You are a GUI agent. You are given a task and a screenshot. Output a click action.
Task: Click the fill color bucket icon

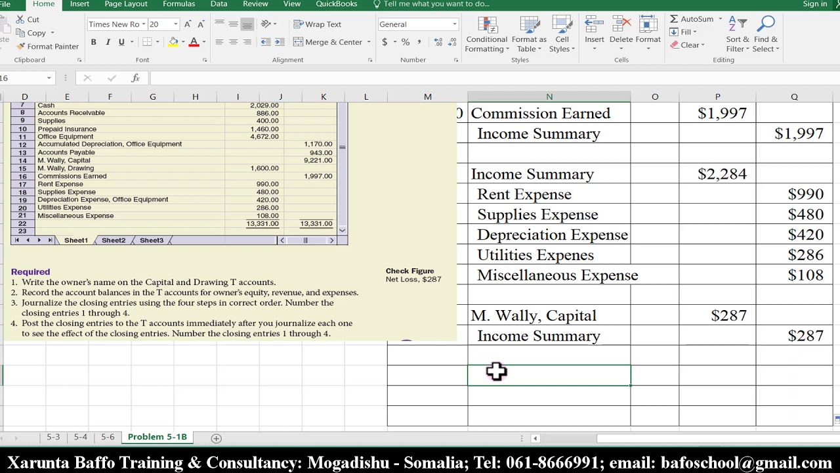point(173,42)
